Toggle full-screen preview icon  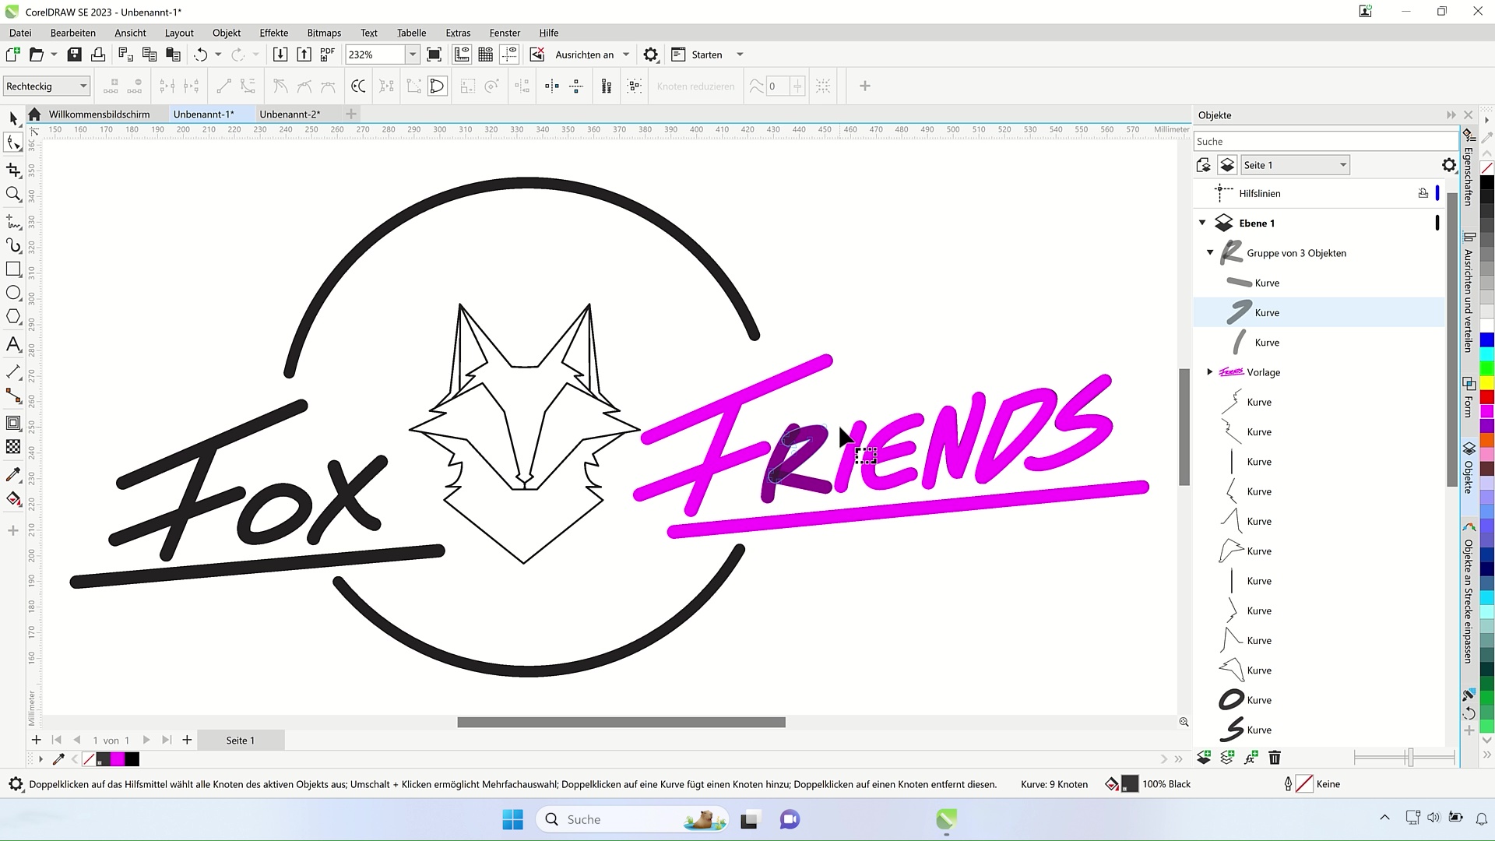point(434,55)
